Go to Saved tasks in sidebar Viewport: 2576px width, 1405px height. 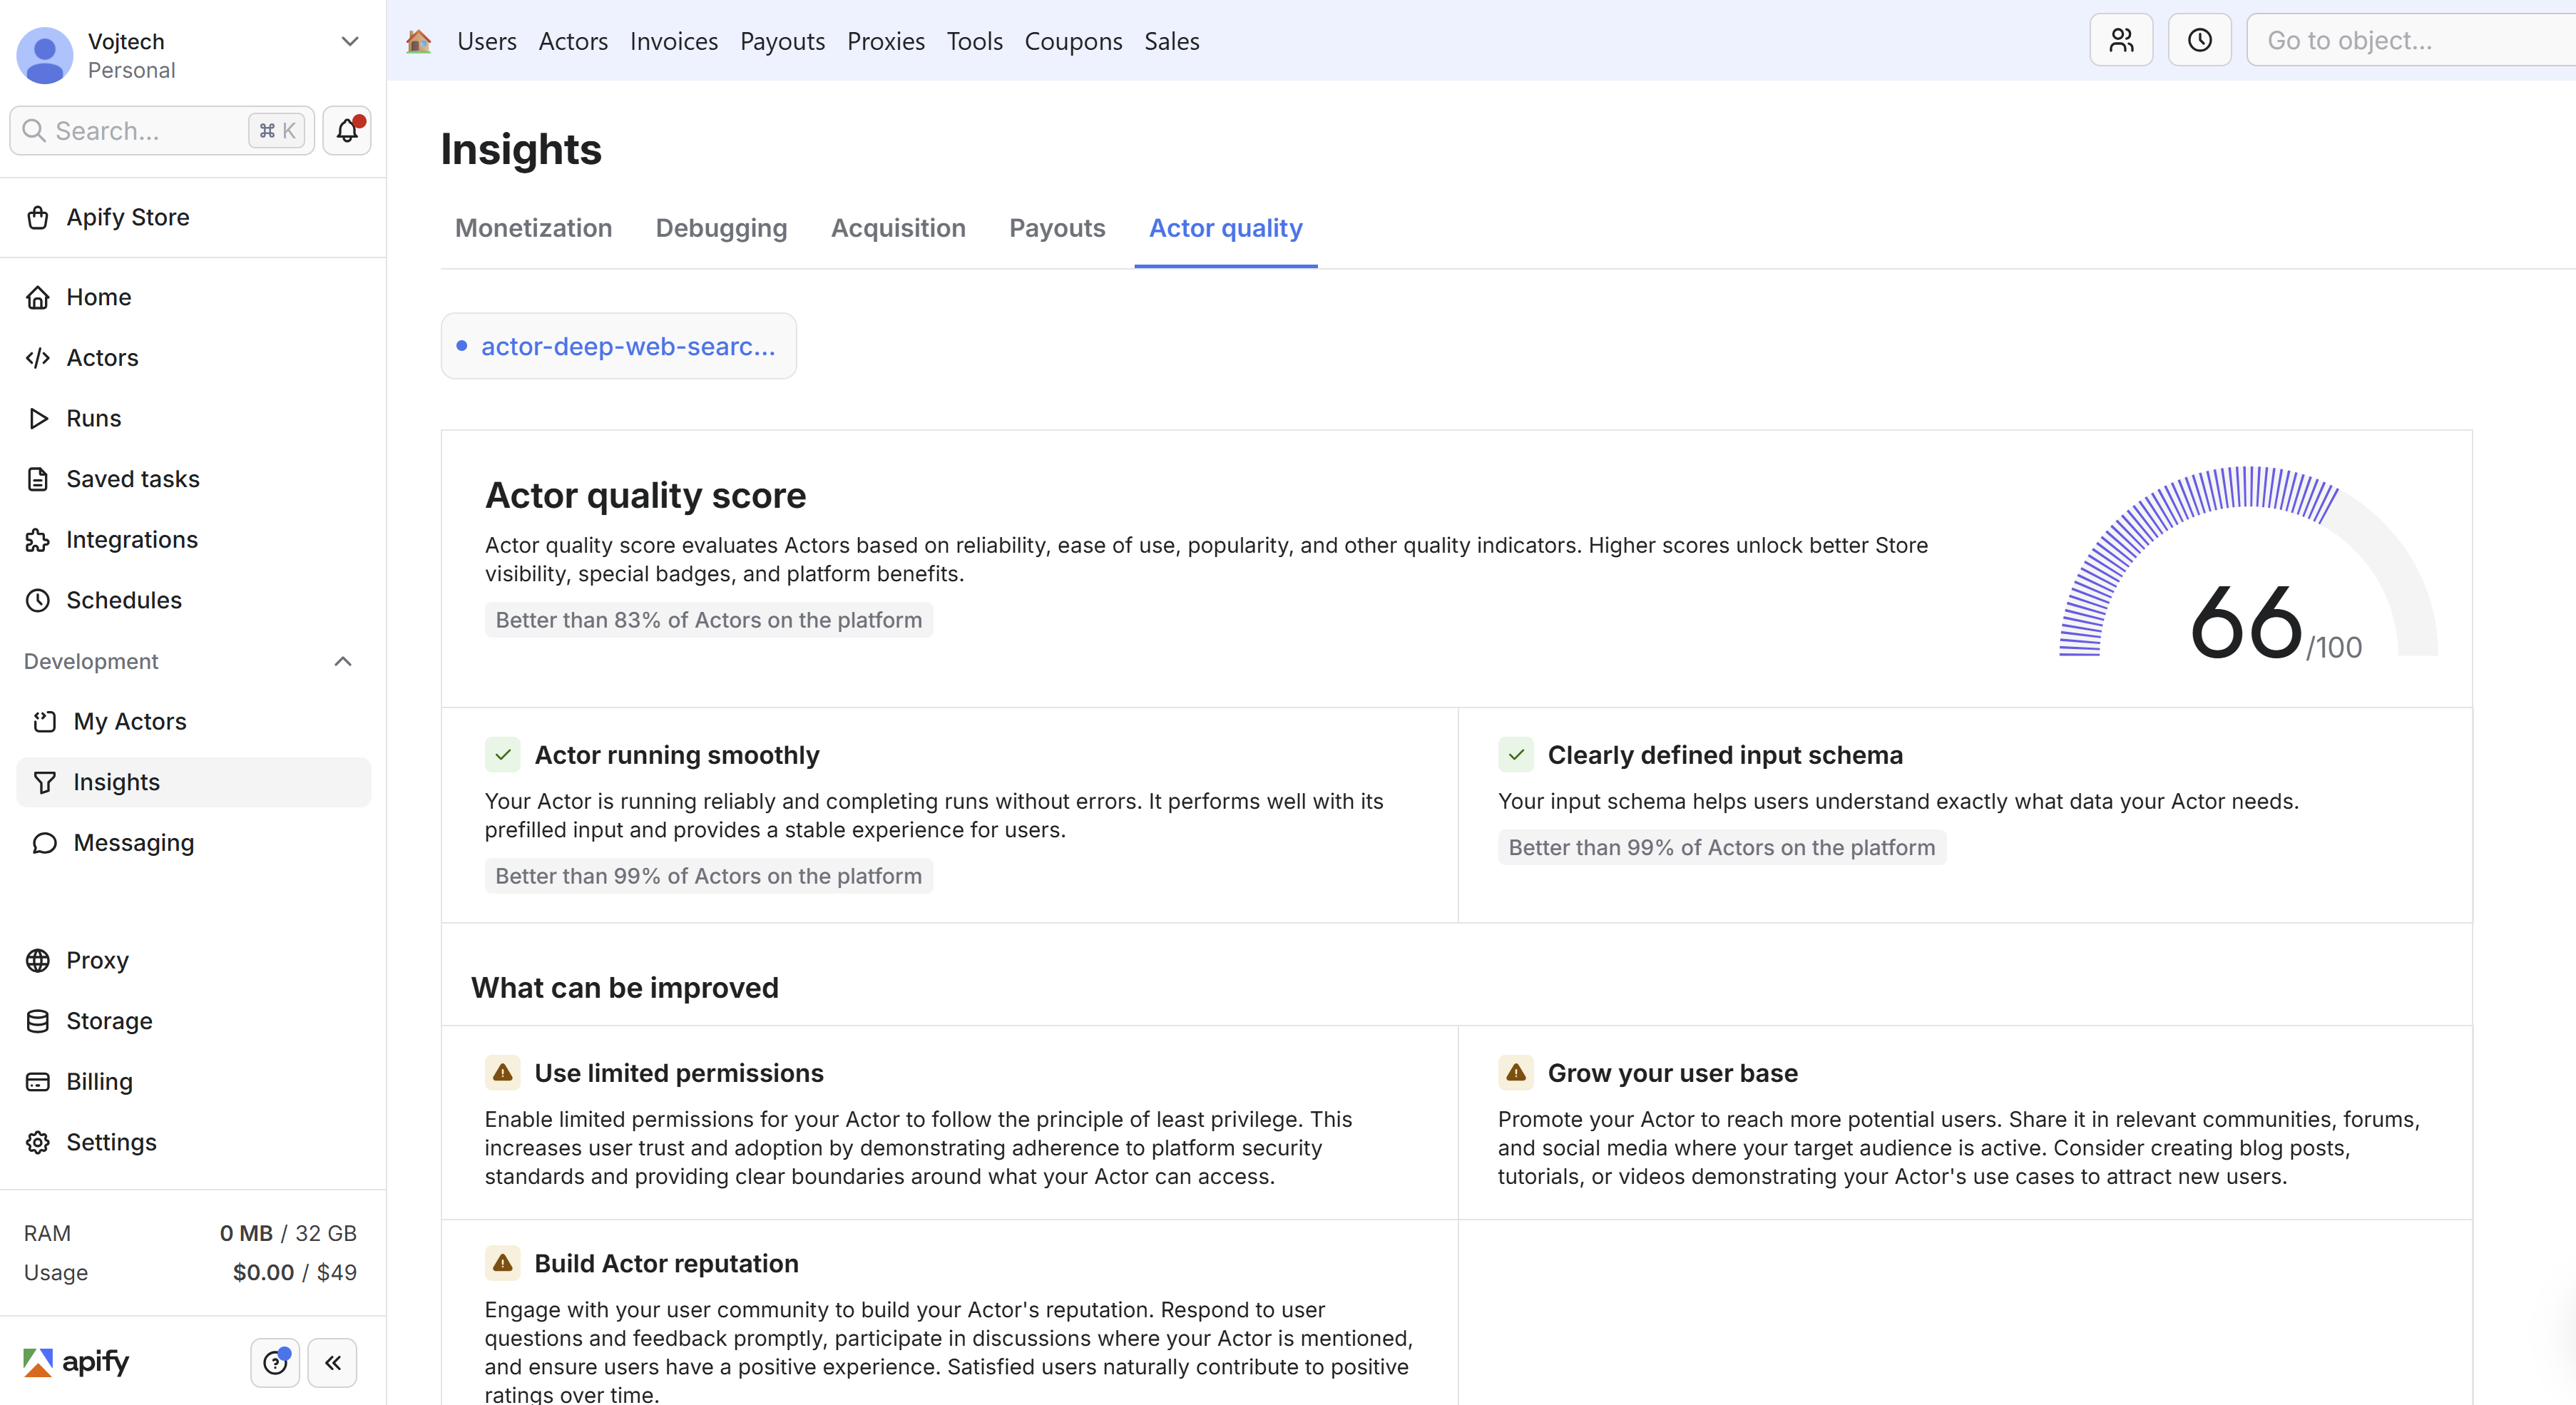[132, 479]
